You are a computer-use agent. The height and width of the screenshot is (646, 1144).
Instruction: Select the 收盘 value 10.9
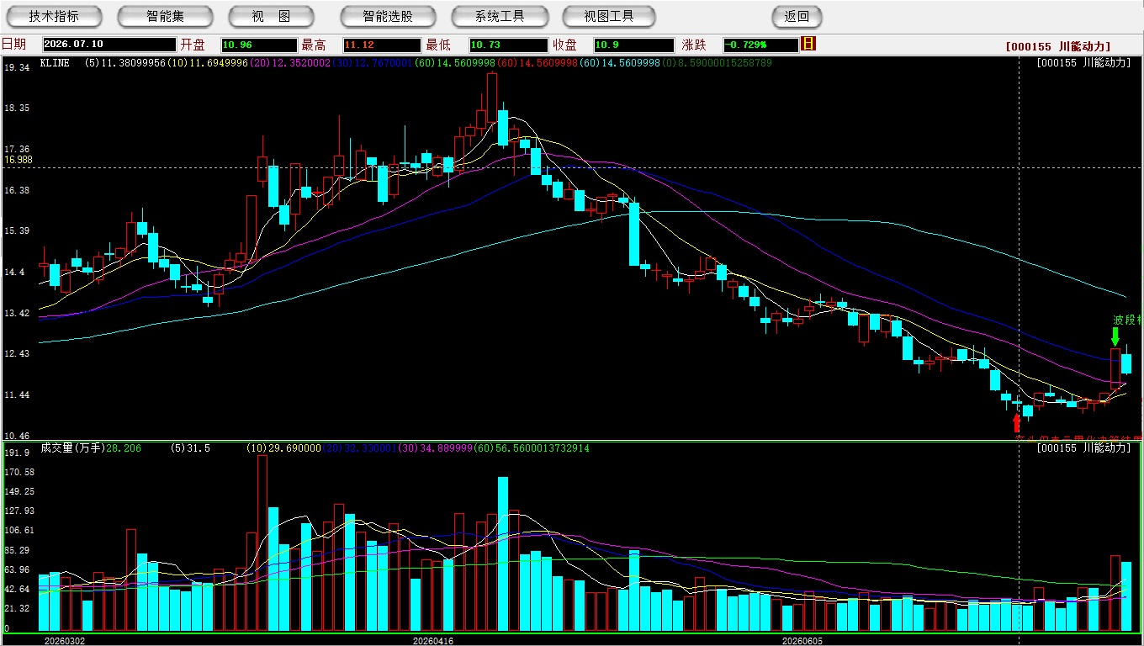[633, 45]
